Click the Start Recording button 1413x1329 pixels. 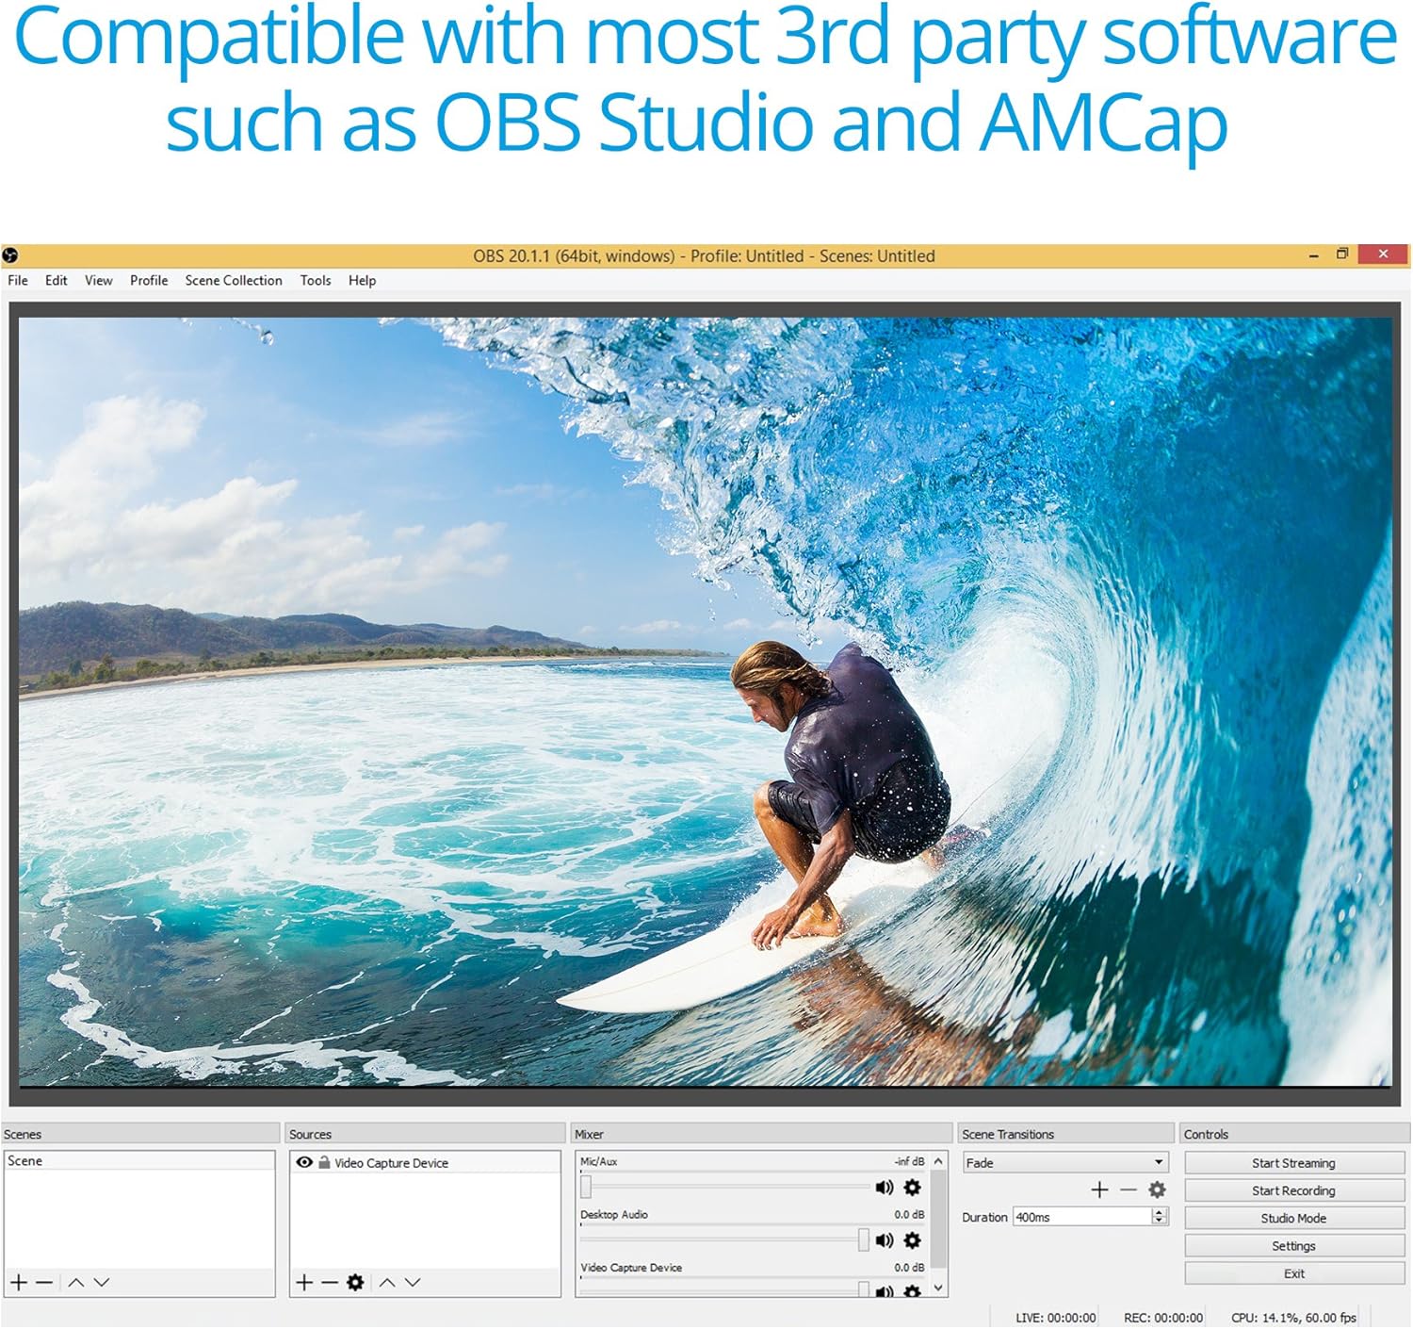tap(1294, 1190)
